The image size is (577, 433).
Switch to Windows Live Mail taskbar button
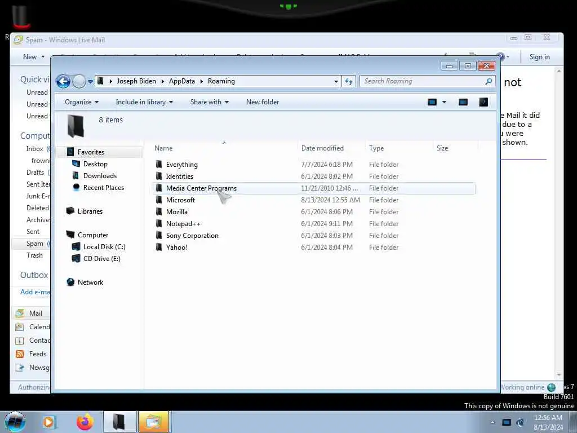[154, 422]
